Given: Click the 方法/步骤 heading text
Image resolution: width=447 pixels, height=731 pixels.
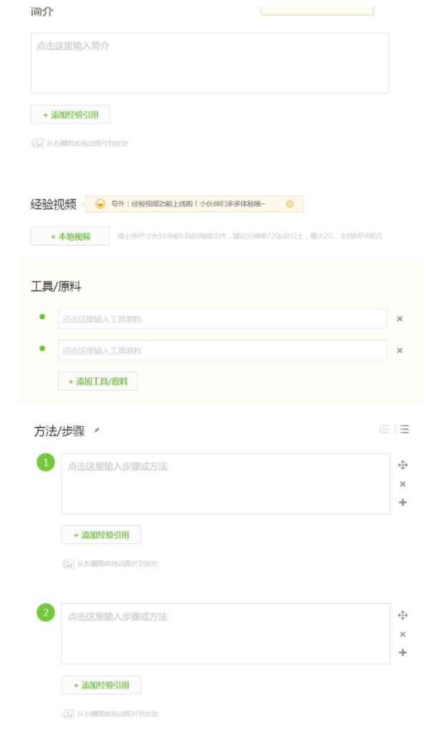Looking at the screenshot, I should click(x=59, y=430).
